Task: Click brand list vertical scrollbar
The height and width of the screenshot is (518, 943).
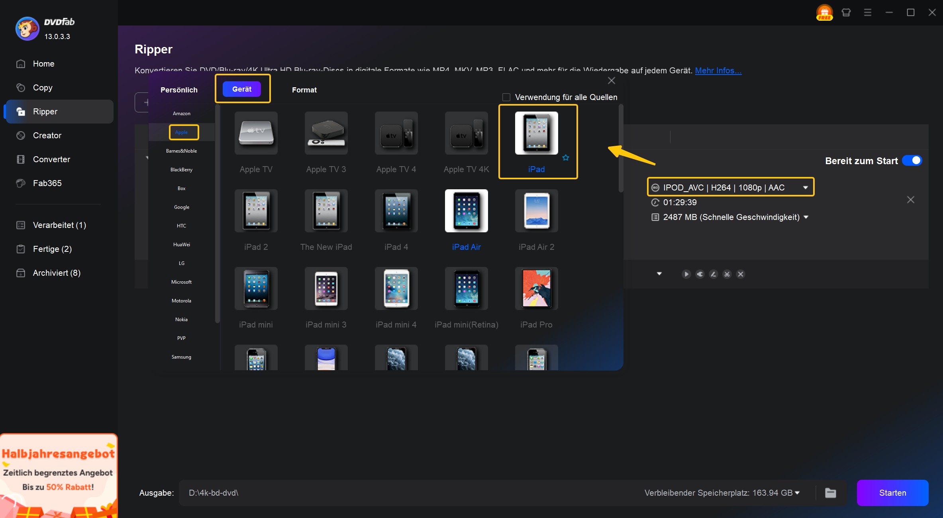Action: coord(218,213)
